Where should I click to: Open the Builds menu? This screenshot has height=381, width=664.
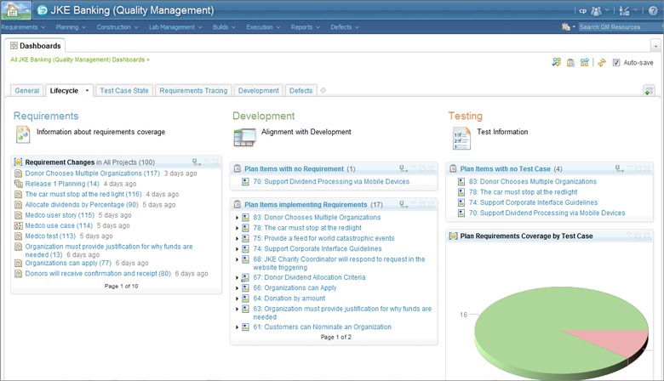(224, 27)
